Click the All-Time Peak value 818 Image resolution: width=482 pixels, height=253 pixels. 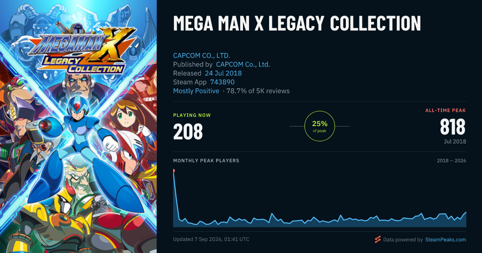453,127
